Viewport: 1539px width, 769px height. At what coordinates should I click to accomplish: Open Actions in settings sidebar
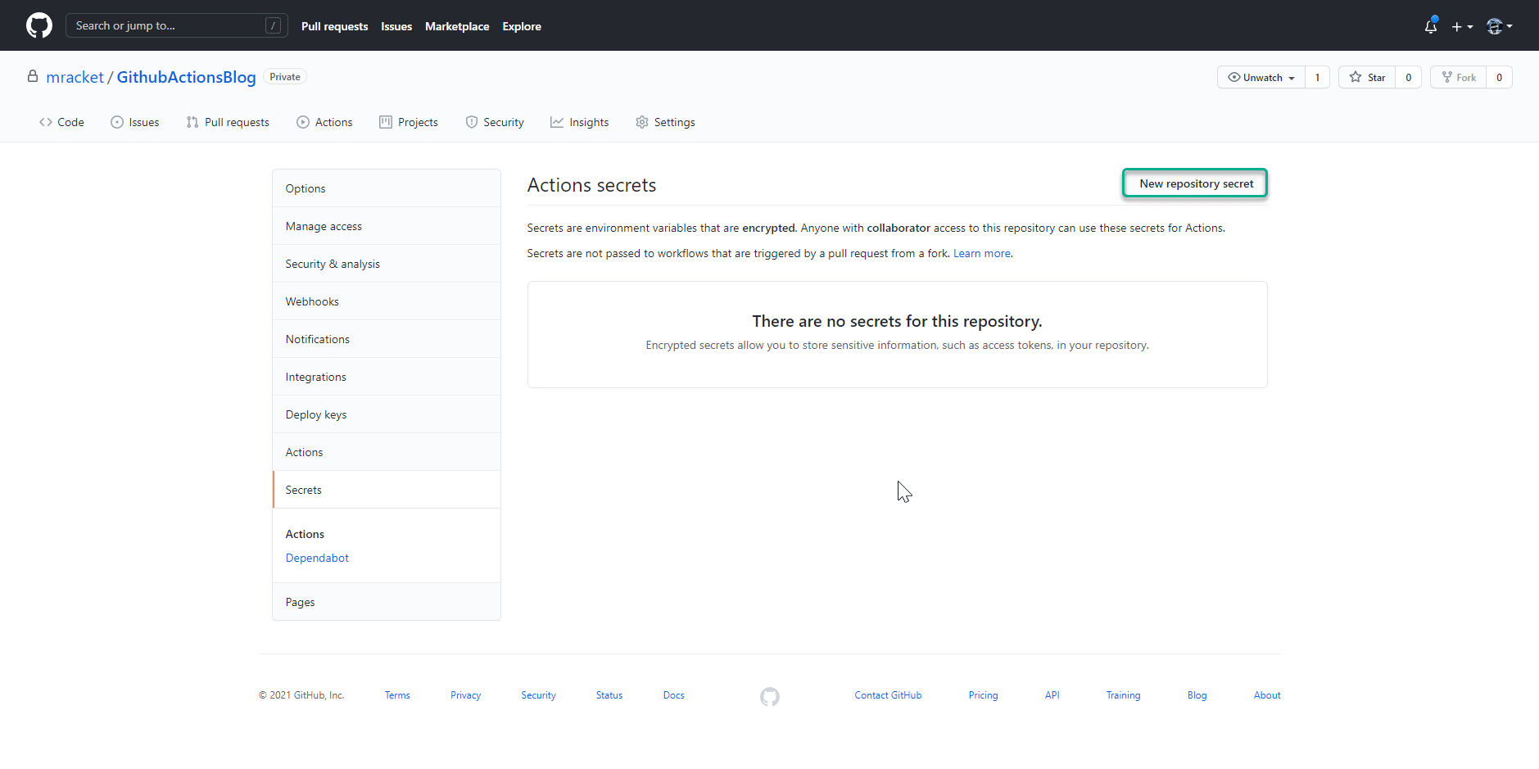pos(387,452)
